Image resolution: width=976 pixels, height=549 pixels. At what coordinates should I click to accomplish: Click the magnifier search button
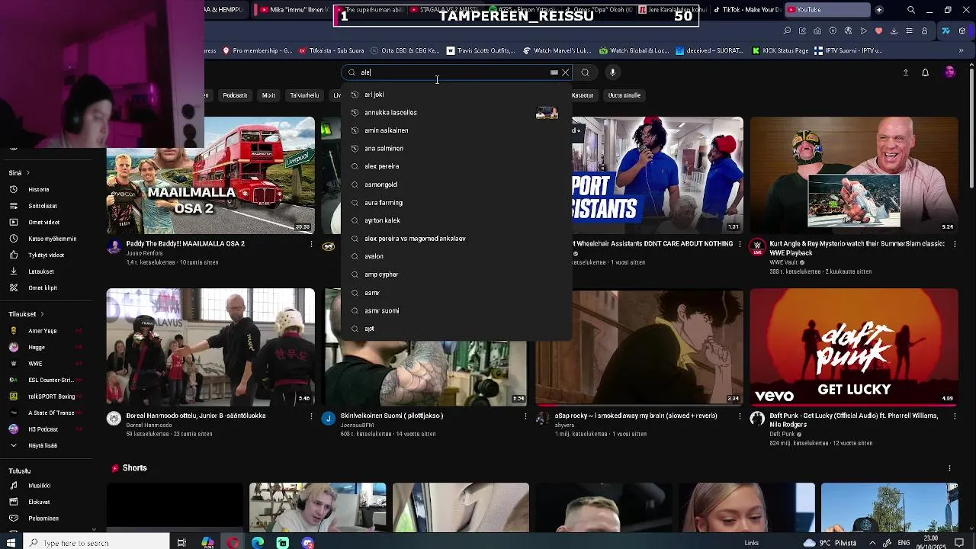tap(585, 72)
